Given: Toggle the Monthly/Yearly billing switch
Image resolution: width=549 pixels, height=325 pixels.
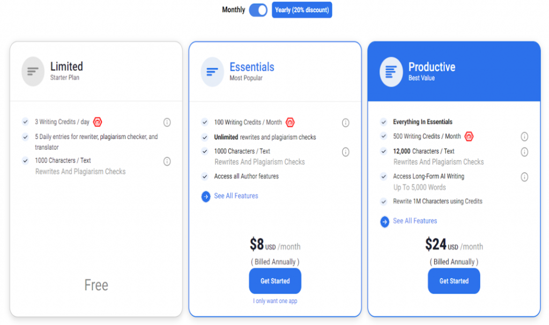Looking at the screenshot, I should pos(258,10).
